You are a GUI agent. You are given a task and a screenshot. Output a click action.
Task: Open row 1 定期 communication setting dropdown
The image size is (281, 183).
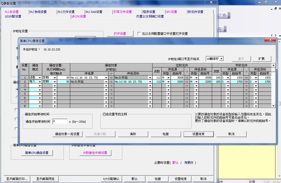click(55, 78)
